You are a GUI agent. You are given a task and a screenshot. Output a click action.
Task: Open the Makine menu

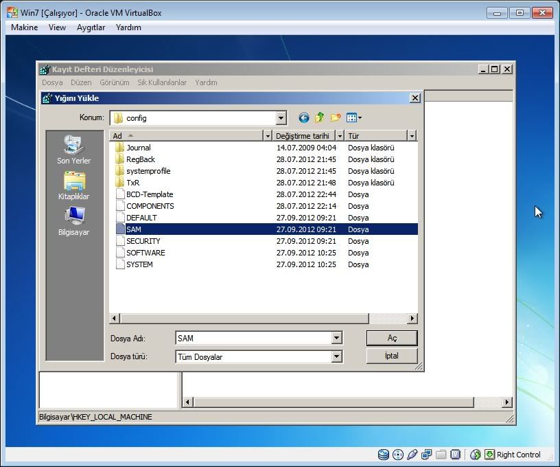tap(25, 27)
